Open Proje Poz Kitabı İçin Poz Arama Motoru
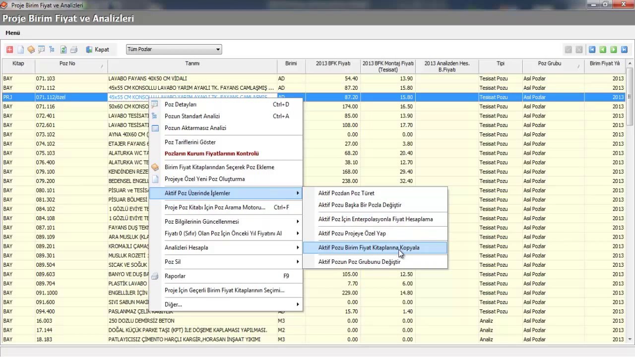 pos(226,207)
